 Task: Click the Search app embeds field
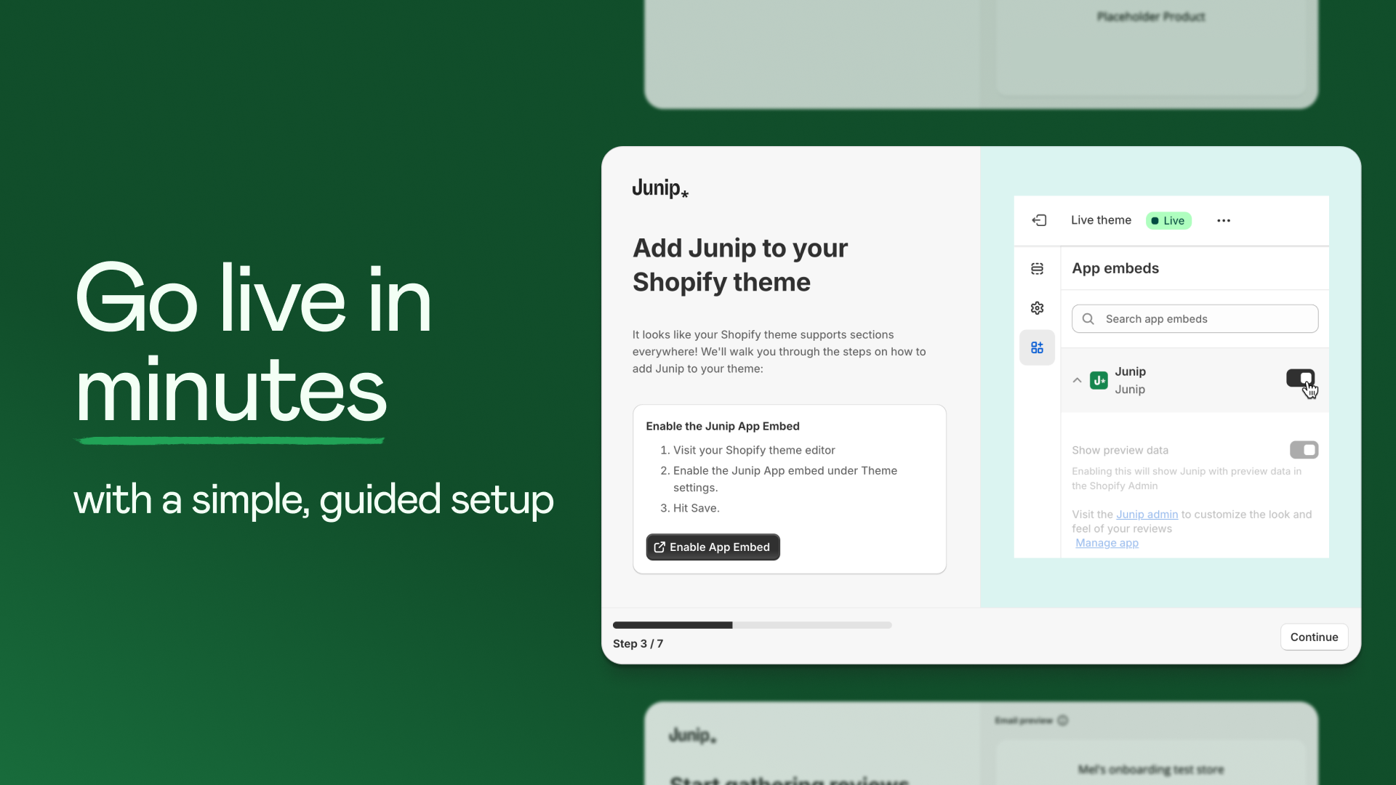(x=1195, y=318)
